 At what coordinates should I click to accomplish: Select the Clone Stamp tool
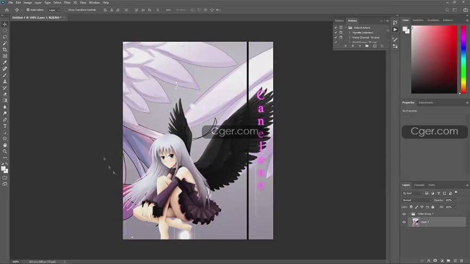[4, 82]
